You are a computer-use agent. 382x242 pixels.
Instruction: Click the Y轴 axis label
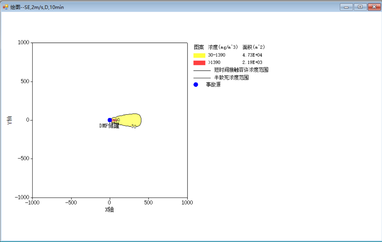tap(10, 120)
